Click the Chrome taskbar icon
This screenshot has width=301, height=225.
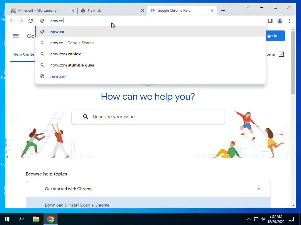tap(51, 219)
